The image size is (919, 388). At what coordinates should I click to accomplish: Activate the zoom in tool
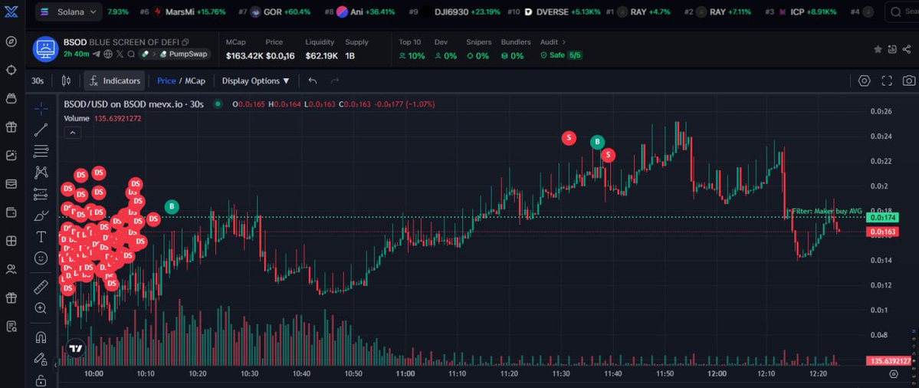[x=41, y=307]
